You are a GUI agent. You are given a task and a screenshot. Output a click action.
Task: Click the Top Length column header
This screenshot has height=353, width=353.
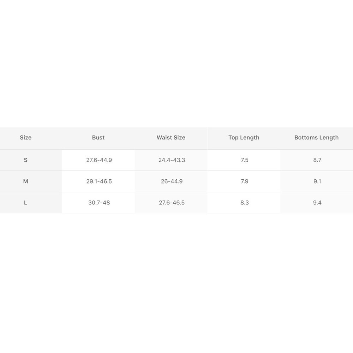click(244, 138)
